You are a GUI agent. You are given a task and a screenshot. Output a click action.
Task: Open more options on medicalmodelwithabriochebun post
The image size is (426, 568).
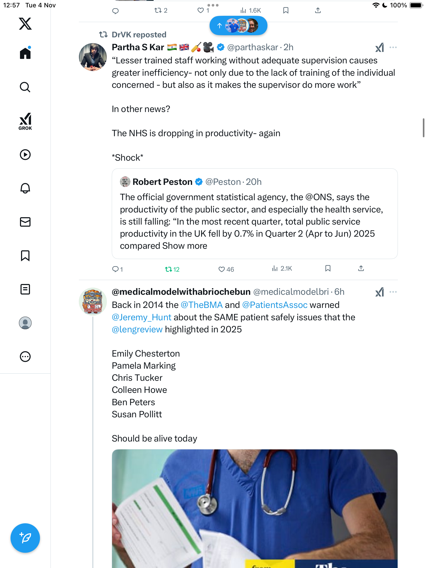pyautogui.click(x=393, y=292)
